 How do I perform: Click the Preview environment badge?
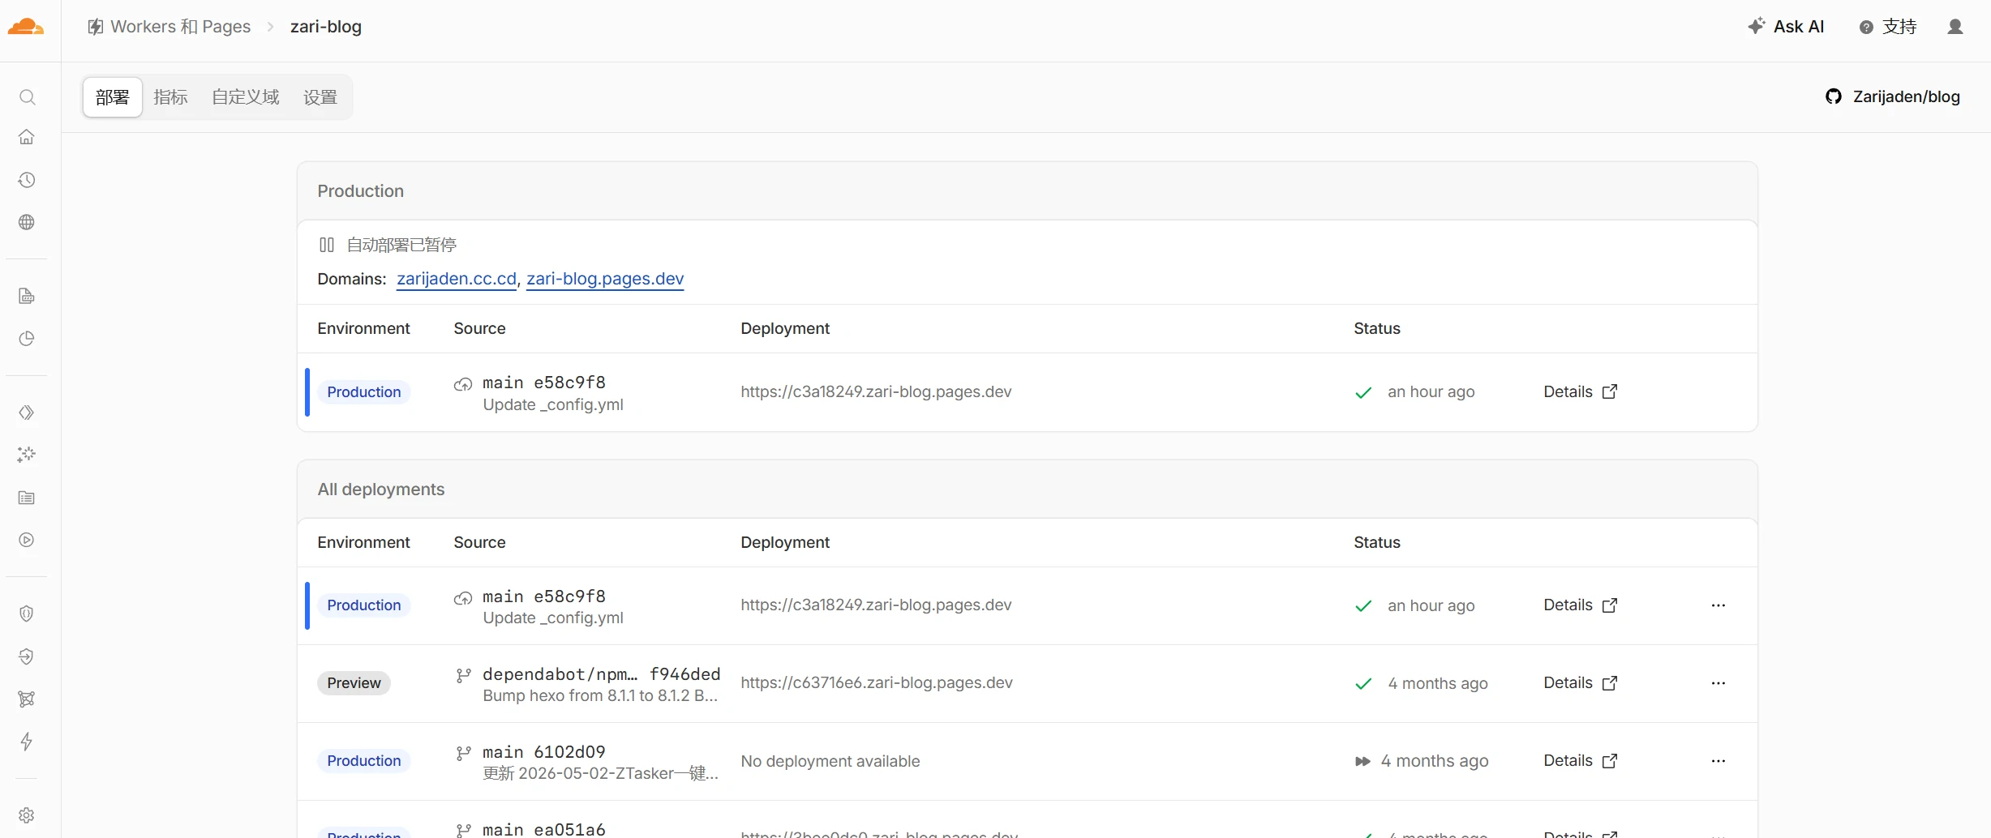tap(354, 683)
